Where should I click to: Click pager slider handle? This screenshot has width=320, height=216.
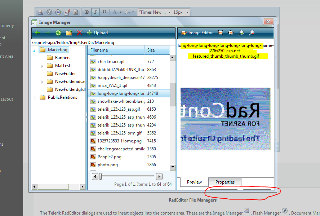click(x=101, y=176)
